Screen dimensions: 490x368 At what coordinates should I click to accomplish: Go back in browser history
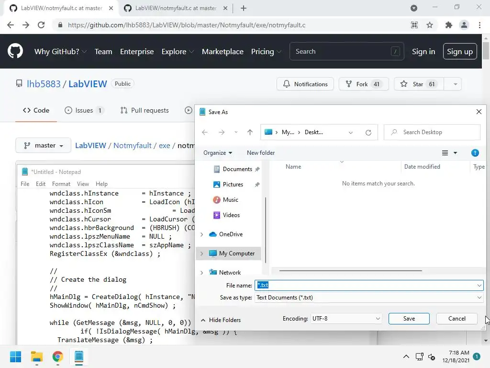point(11,25)
